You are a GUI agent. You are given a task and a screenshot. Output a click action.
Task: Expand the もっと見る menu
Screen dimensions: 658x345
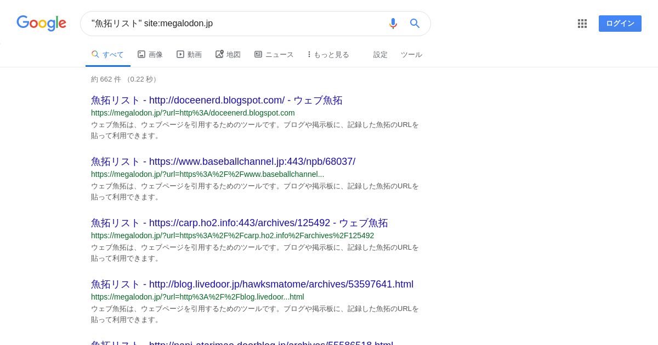point(328,55)
